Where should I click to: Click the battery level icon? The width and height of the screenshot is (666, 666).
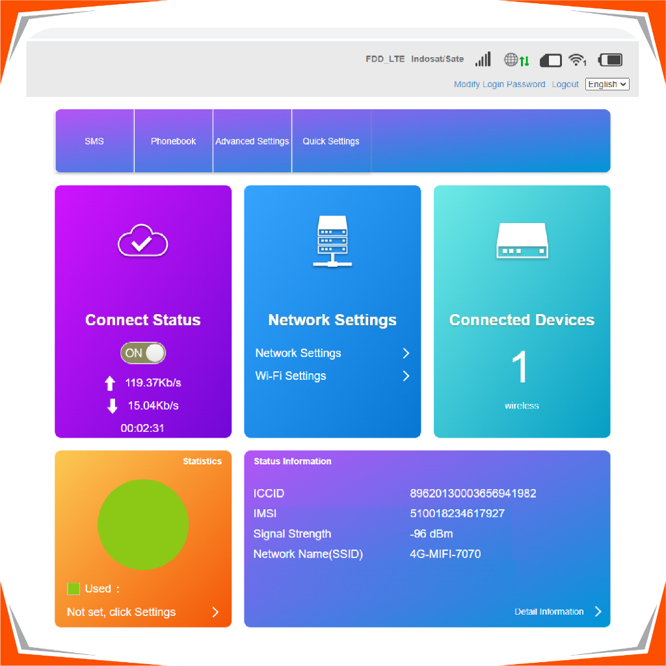point(610,60)
